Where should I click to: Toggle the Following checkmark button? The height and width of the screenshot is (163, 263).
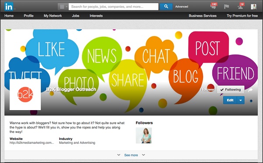231,90
